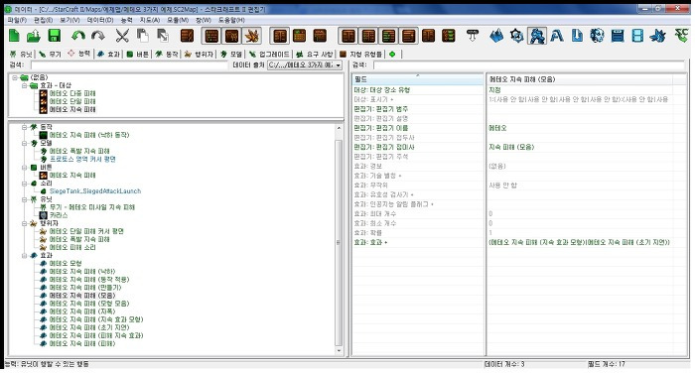Screen dimensions: 695x373
Task: Open the 지도(A) menu
Action: point(149,20)
